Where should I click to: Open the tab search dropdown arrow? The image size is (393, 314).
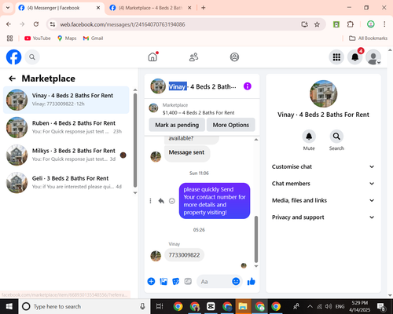[x=8, y=8]
